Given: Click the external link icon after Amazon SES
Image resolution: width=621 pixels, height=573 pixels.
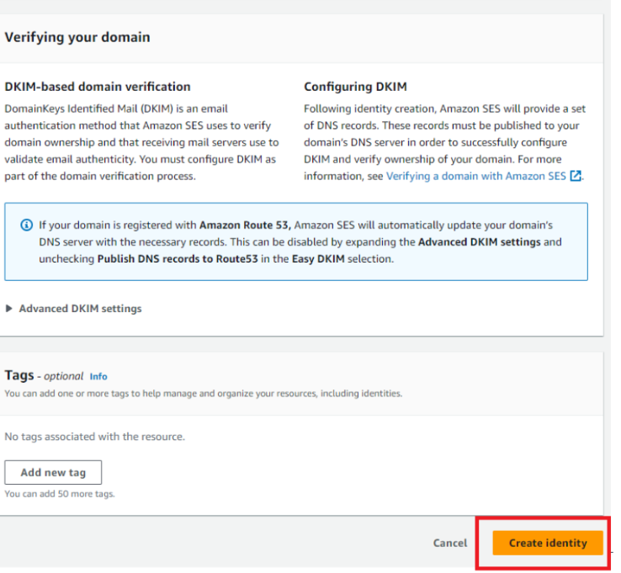Looking at the screenshot, I should [x=576, y=176].
